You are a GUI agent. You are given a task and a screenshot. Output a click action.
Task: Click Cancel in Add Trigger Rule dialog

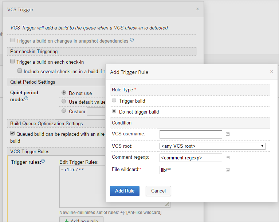[x=158, y=191]
